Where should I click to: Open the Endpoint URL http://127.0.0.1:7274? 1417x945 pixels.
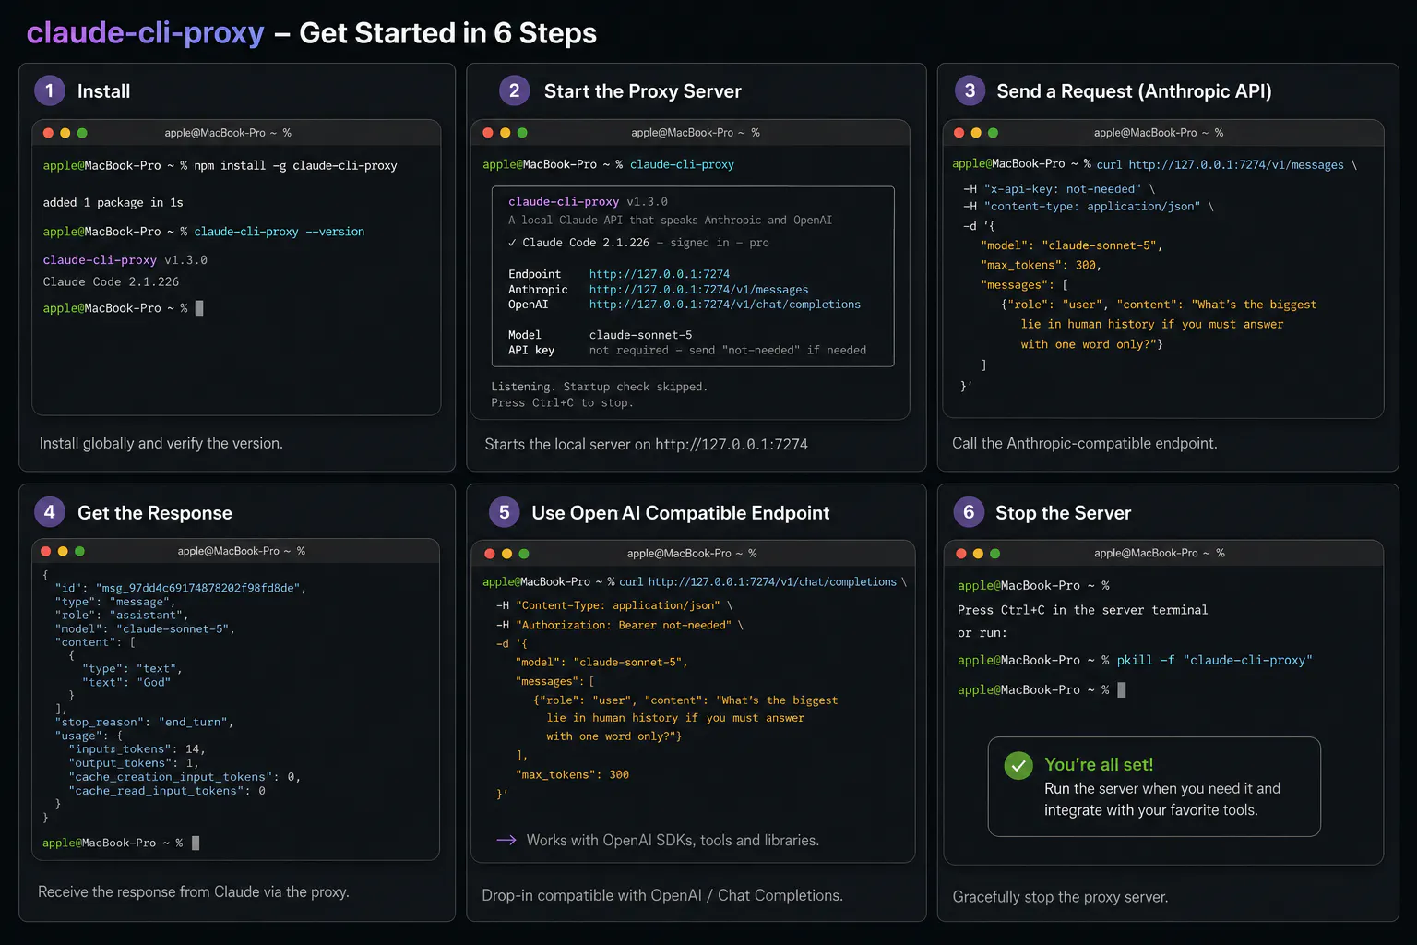coord(660,274)
